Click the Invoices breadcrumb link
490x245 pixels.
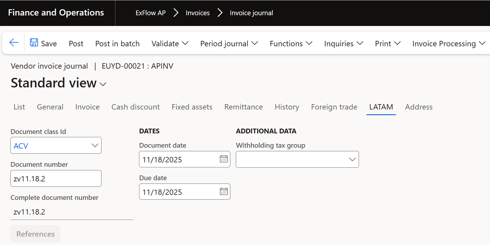pyautogui.click(x=197, y=13)
